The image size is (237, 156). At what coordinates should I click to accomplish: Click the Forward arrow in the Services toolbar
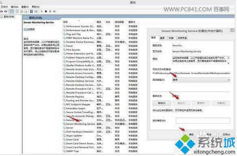(x=6, y=11)
